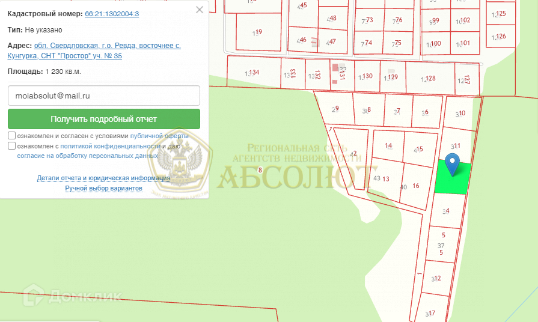538x322 pixels.
Task: Select parcel 29 on the map
Action: pos(335,109)
